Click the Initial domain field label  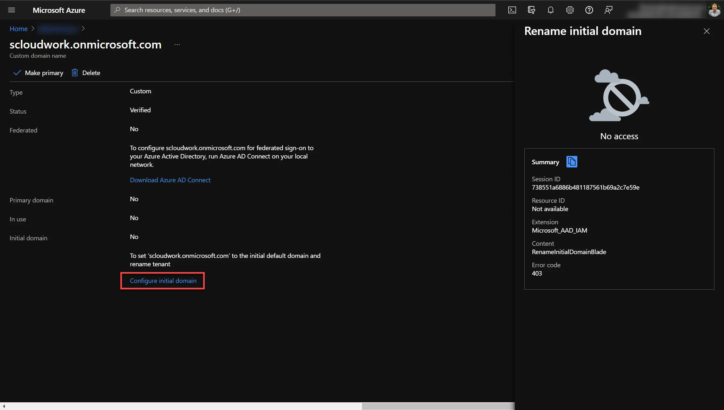point(28,238)
